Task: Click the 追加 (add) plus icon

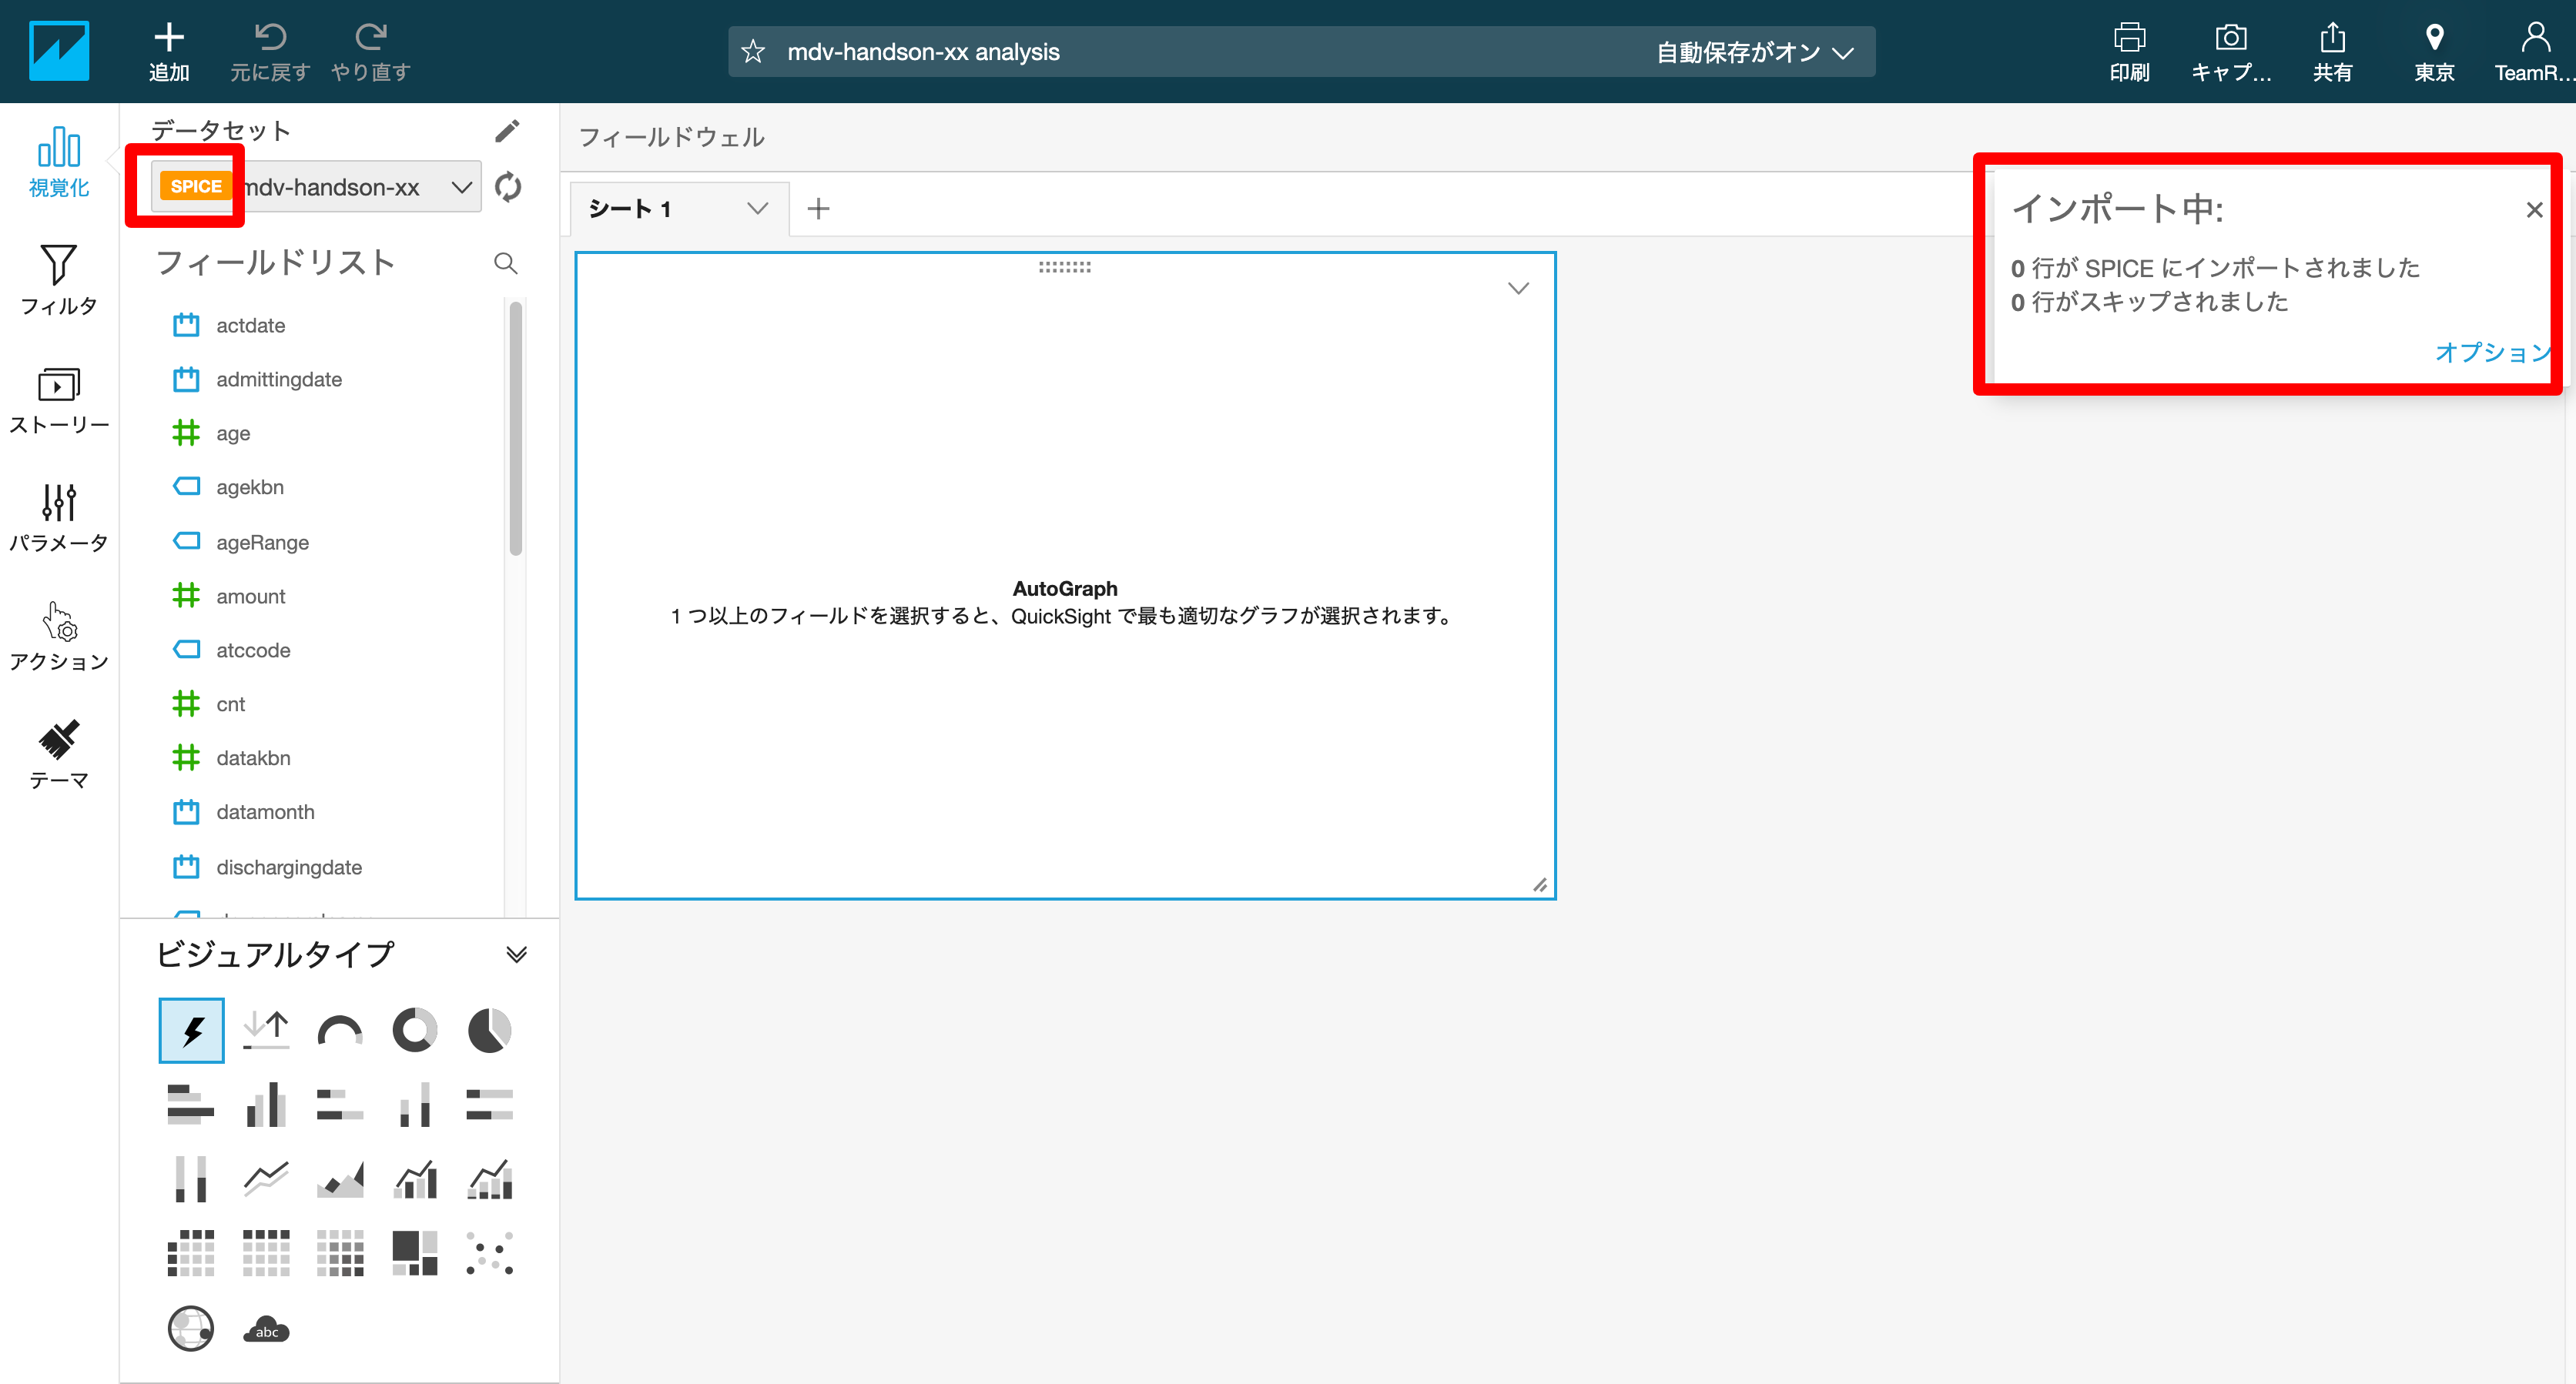Action: tap(169, 38)
